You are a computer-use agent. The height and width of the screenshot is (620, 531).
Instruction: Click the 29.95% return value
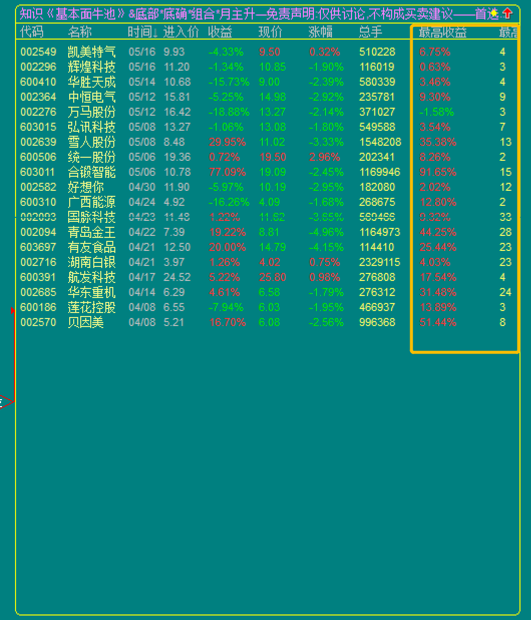[227, 142]
